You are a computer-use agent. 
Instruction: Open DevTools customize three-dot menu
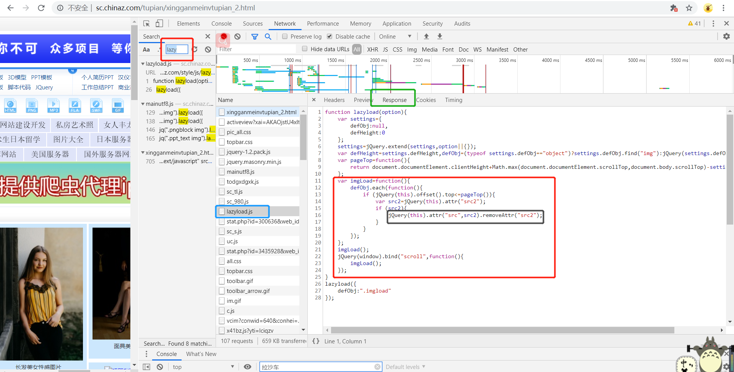coord(713,24)
